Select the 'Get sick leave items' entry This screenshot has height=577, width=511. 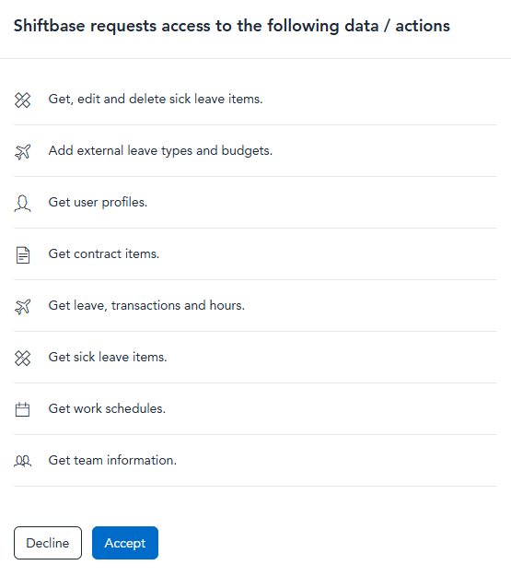point(108,357)
